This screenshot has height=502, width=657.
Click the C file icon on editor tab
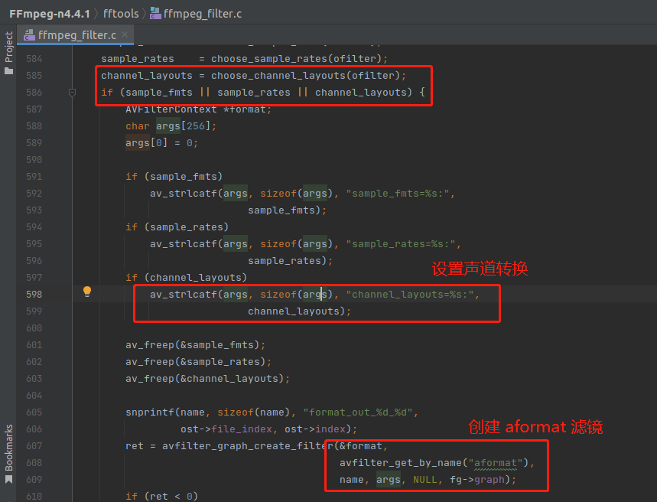click(30, 35)
